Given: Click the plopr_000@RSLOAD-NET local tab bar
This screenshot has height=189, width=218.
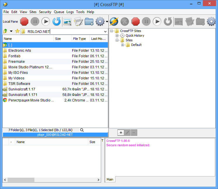Looking at the screenshot, I should click(55, 135).
